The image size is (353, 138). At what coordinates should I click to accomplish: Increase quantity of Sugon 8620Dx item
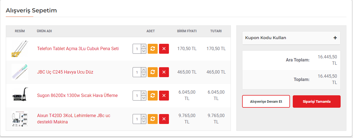[x=143, y=93]
